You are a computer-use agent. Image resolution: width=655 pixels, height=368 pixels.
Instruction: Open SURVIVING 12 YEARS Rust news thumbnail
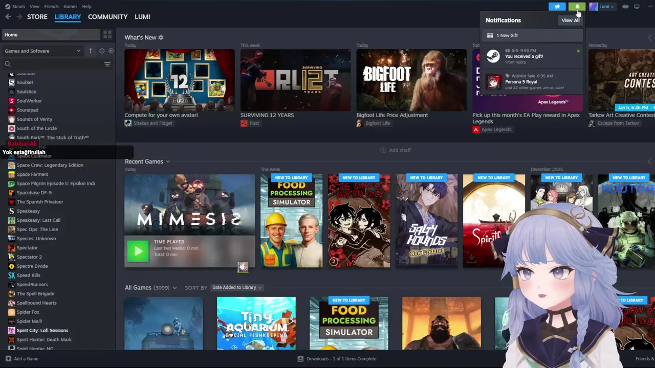point(295,80)
